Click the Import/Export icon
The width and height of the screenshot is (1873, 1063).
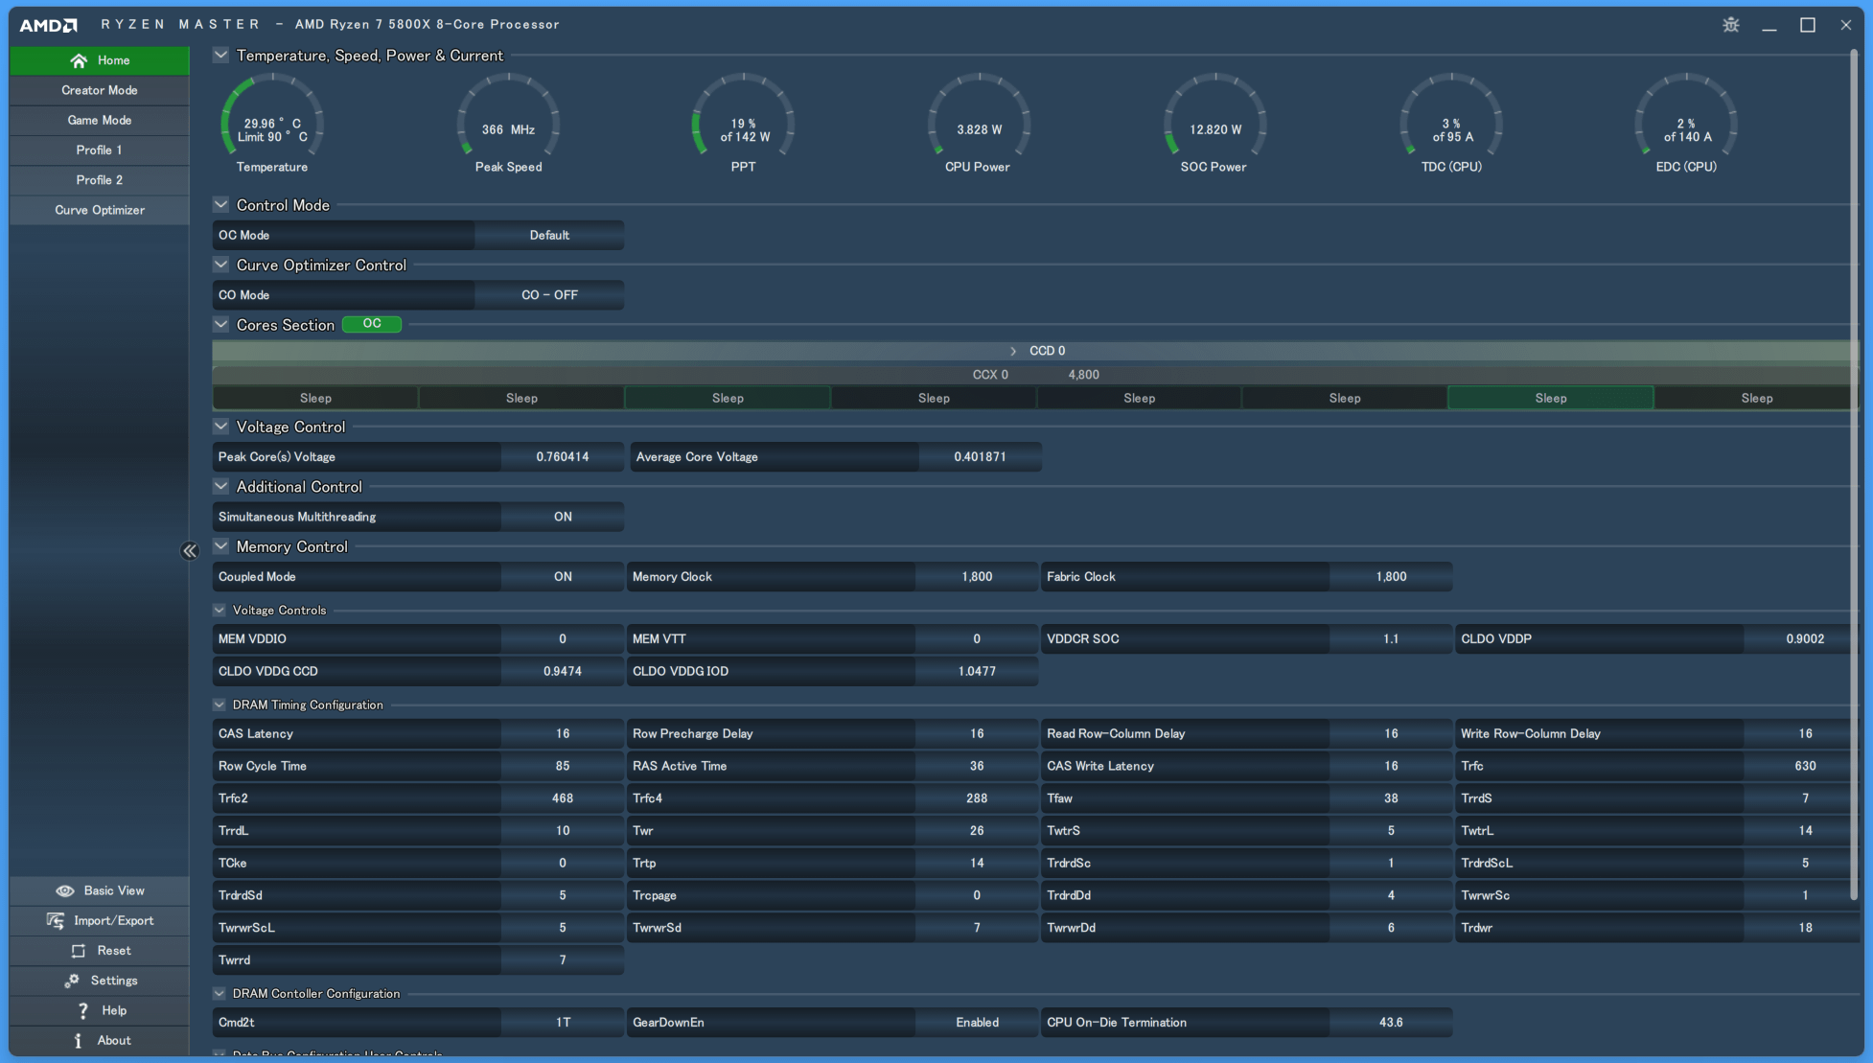coord(56,920)
